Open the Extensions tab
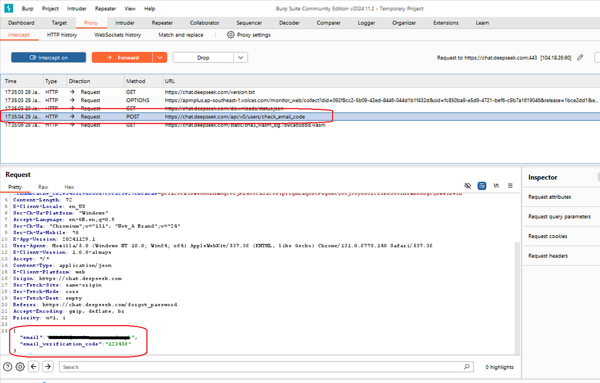 click(446, 22)
